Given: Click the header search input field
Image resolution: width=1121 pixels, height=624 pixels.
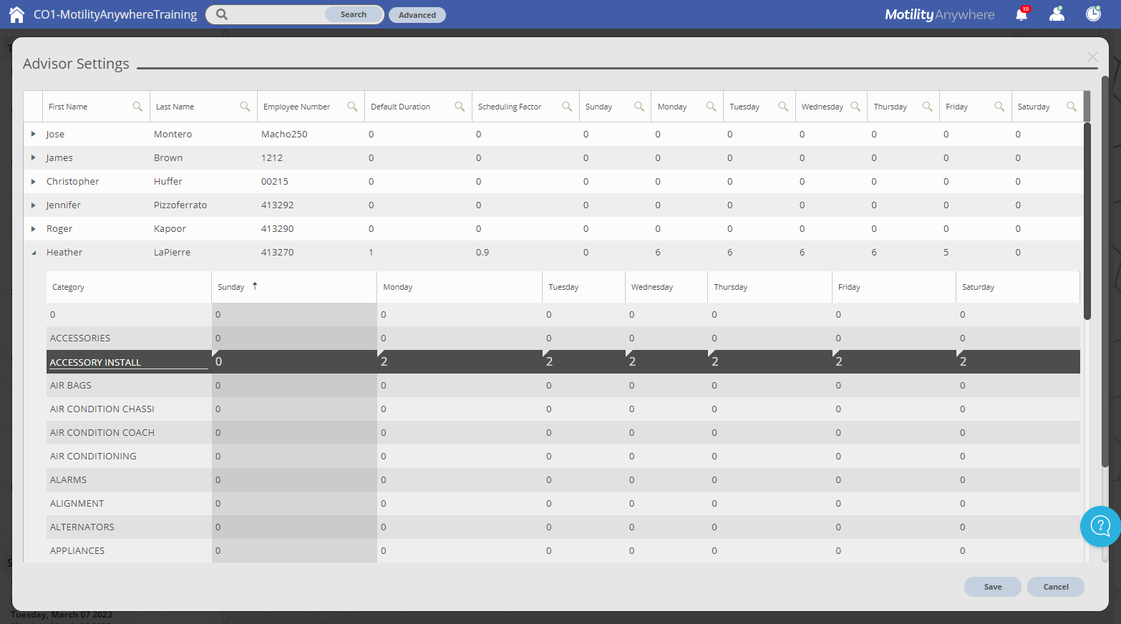Looking at the screenshot, I should [276, 14].
